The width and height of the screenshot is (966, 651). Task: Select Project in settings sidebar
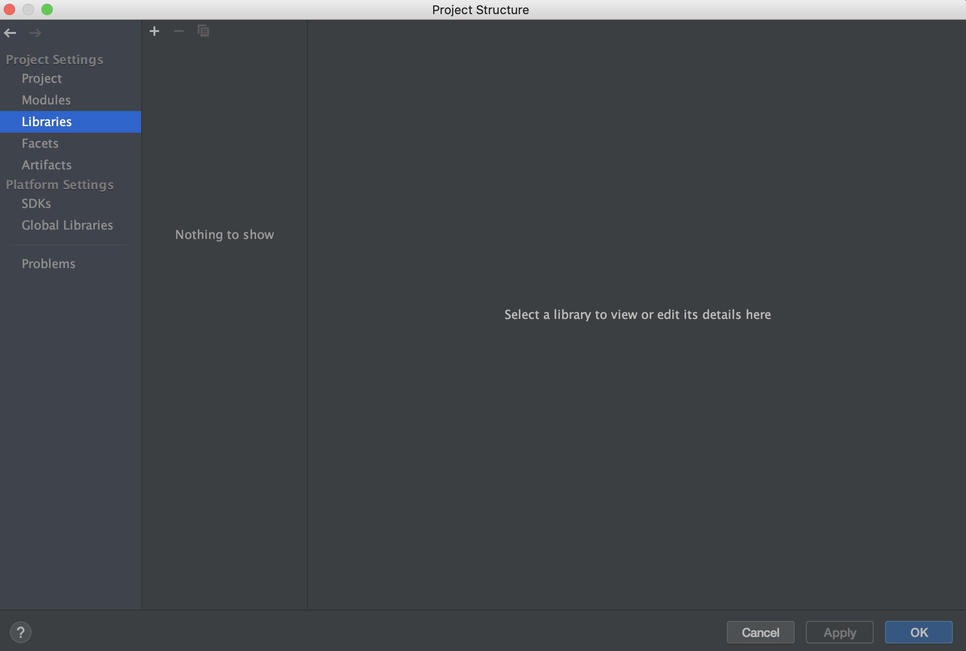coord(41,79)
